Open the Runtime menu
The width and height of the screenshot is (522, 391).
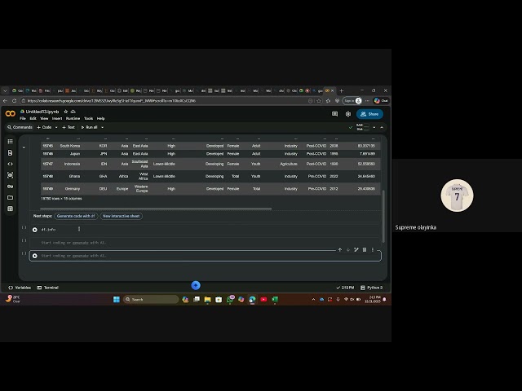coord(73,118)
